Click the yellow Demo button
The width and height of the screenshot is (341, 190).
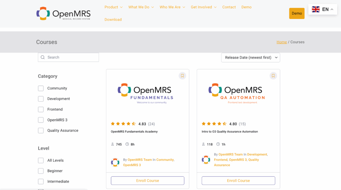click(x=297, y=14)
